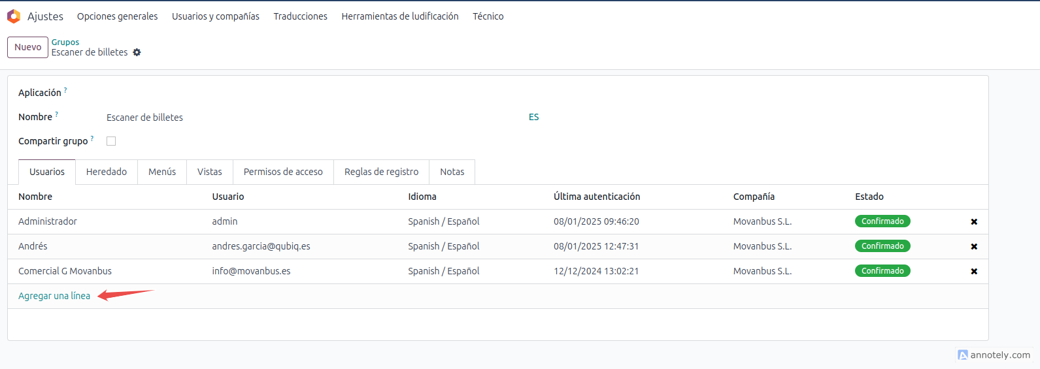Click the Nombre field help tooltip icon
Viewport: 1040px width, 369px height.
tap(56, 114)
